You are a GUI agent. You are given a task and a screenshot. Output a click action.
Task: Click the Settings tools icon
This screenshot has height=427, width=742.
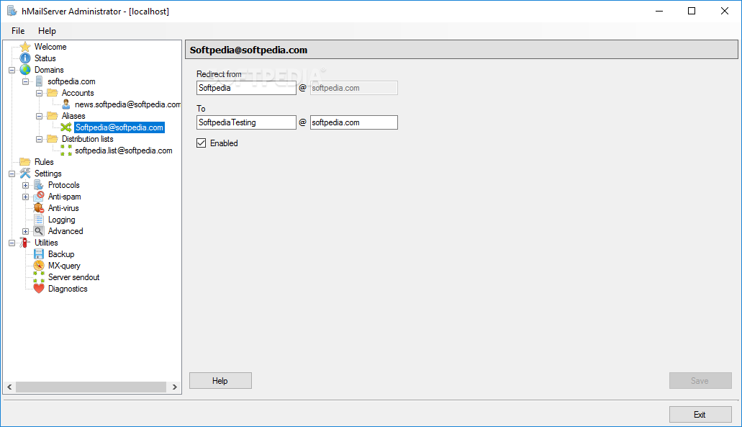click(25, 174)
